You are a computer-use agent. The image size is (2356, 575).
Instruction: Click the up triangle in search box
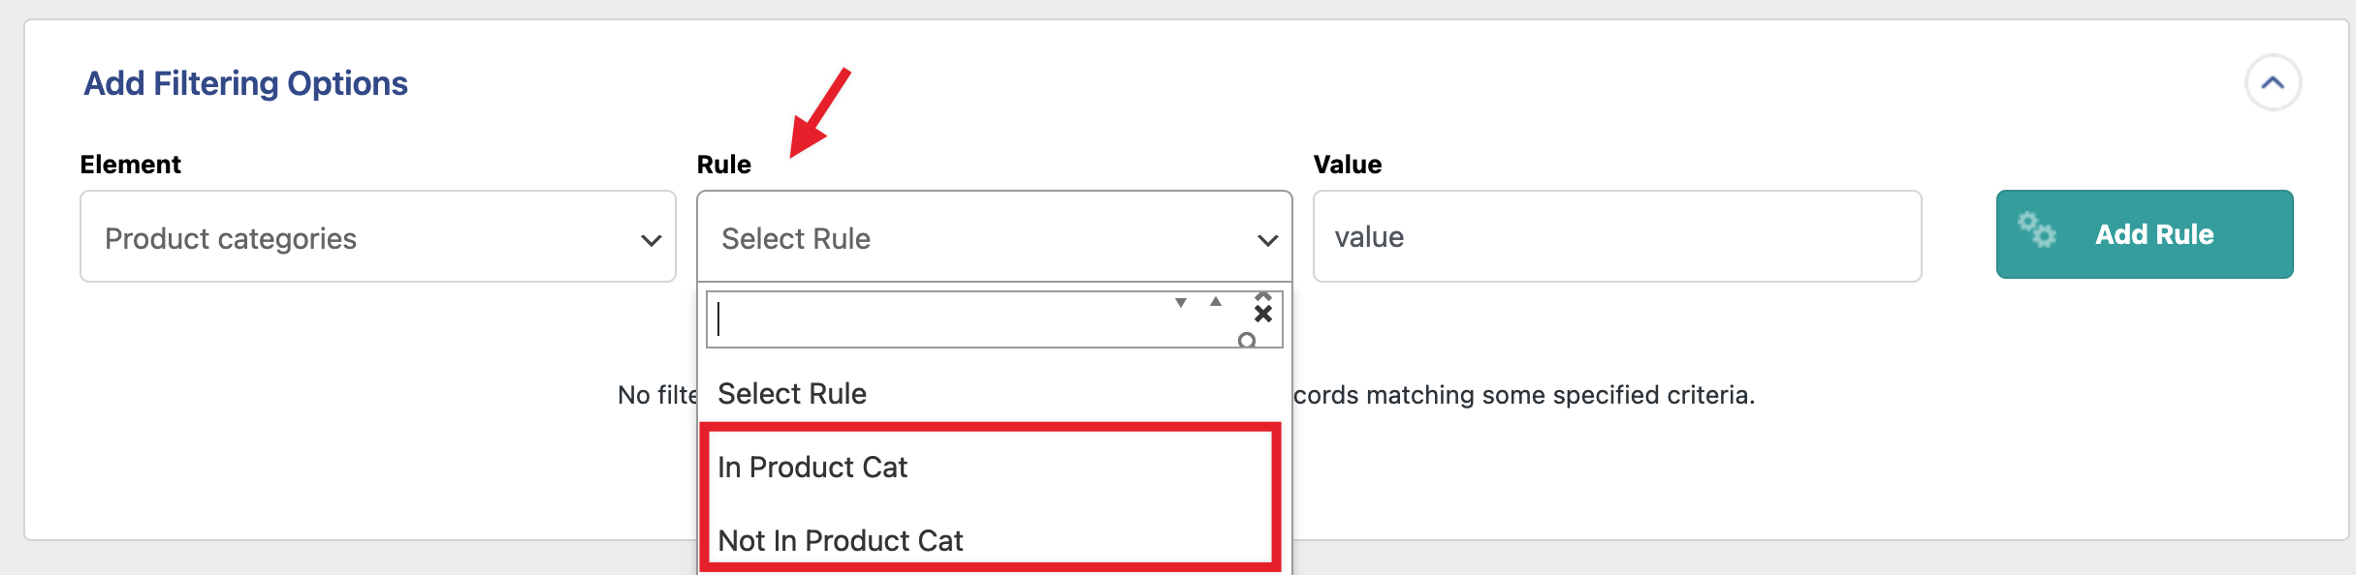[x=1215, y=302]
